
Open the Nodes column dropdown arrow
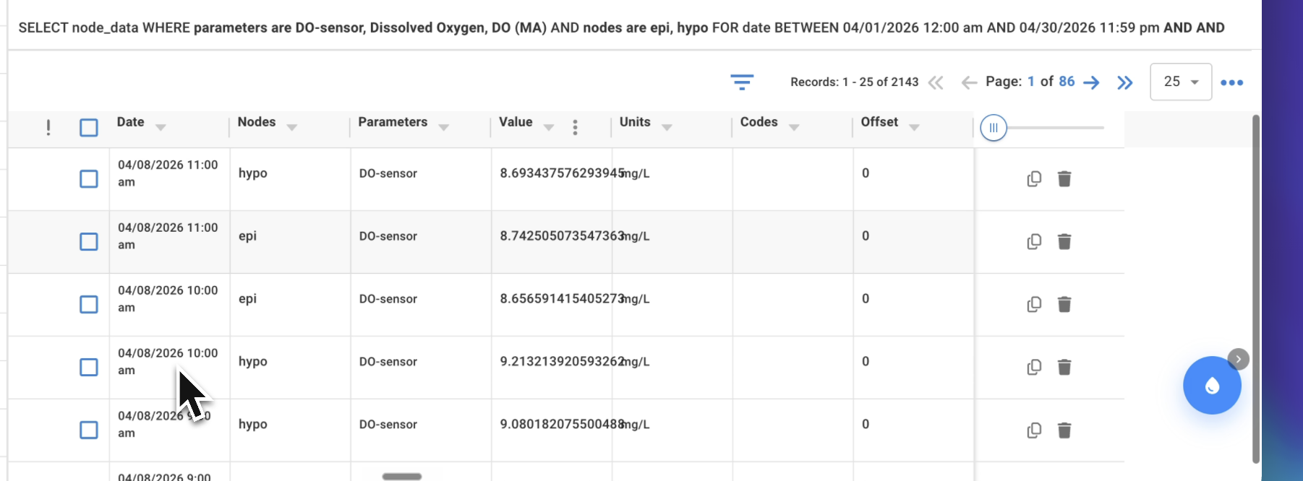pyautogui.click(x=291, y=127)
